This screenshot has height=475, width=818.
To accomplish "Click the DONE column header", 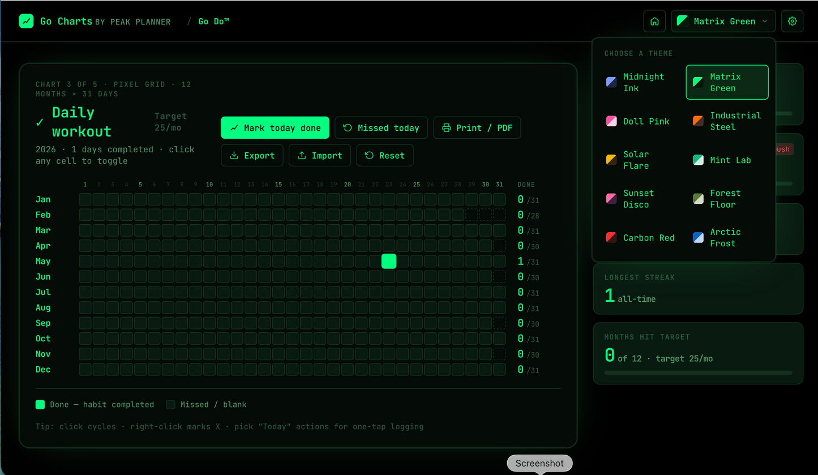I will [526, 185].
